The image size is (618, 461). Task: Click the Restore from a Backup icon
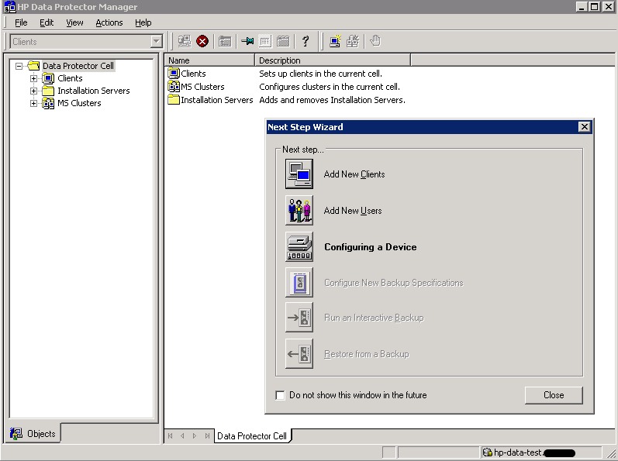299,353
